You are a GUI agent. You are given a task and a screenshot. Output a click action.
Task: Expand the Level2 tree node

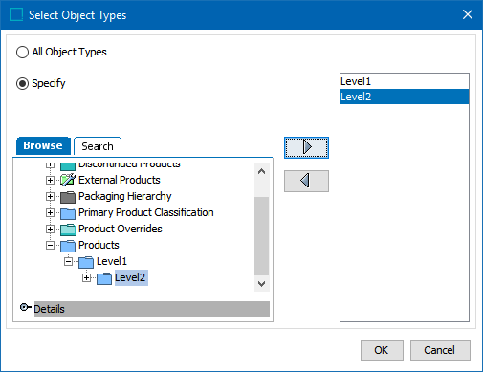click(x=86, y=278)
